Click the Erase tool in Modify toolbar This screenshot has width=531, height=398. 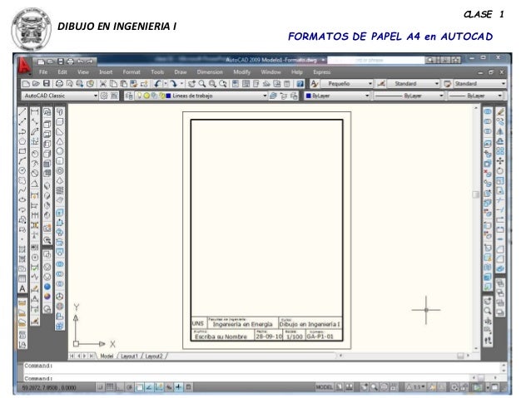tap(500, 112)
